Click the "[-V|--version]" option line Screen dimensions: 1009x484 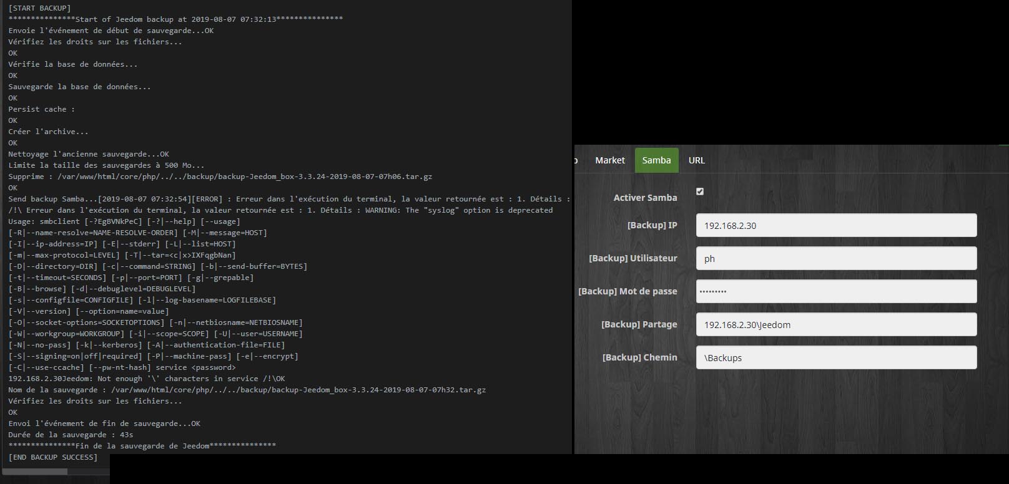point(89,311)
